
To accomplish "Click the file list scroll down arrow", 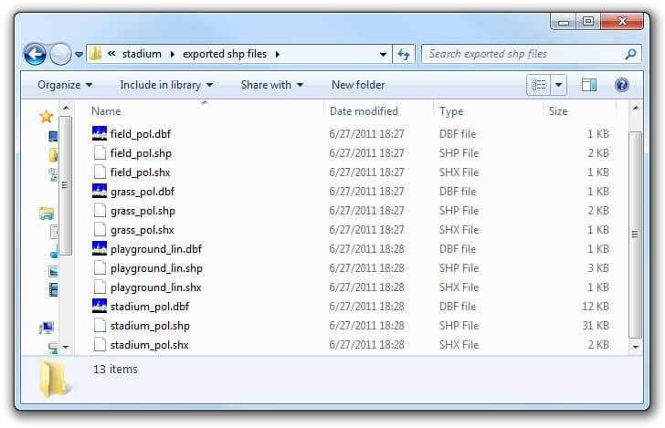I will pos(636,347).
